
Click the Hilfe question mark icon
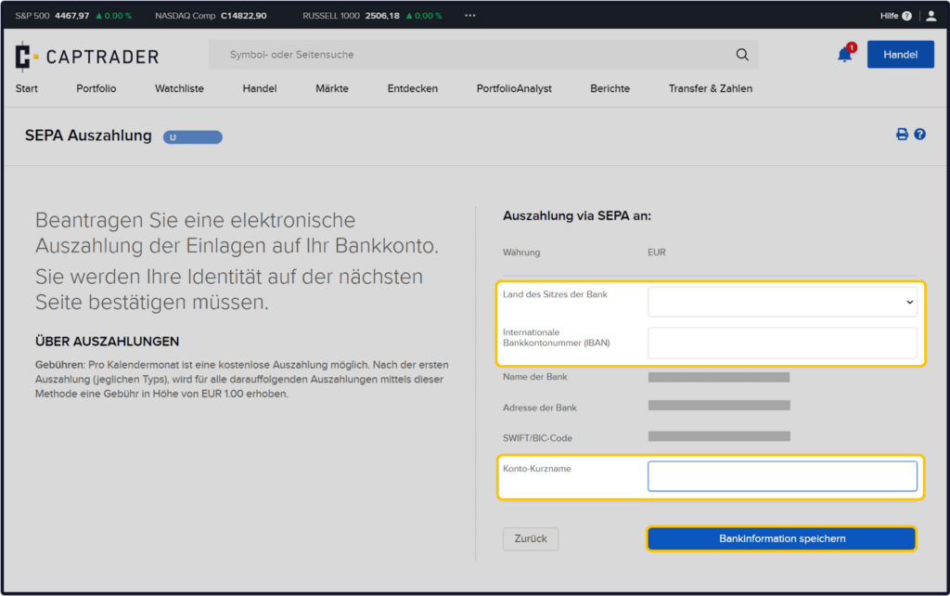907,16
